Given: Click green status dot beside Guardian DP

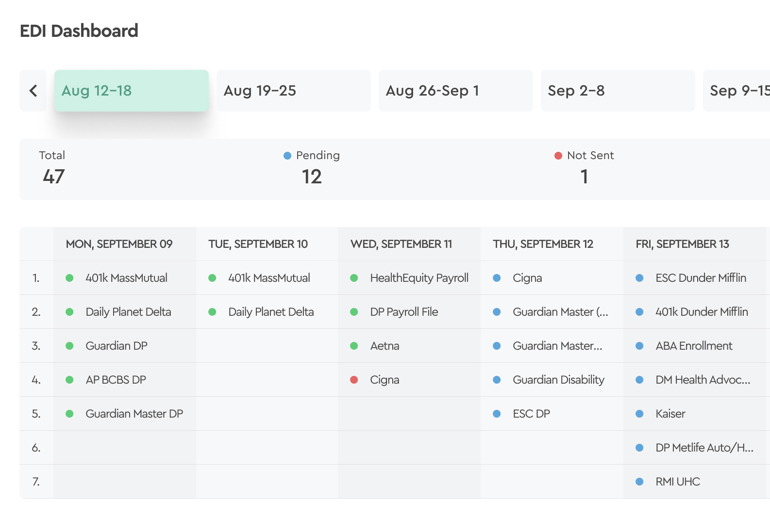Looking at the screenshot, I should 69,346.
